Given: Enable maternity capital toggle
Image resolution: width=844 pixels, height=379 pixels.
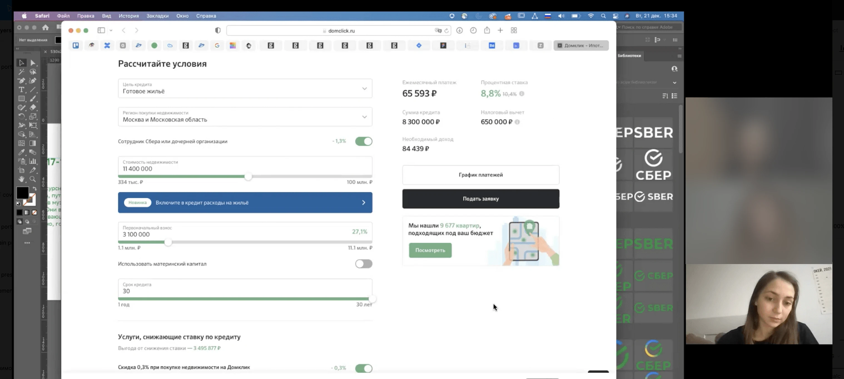Looking at the screenshot, I should [x=364, y=264].
